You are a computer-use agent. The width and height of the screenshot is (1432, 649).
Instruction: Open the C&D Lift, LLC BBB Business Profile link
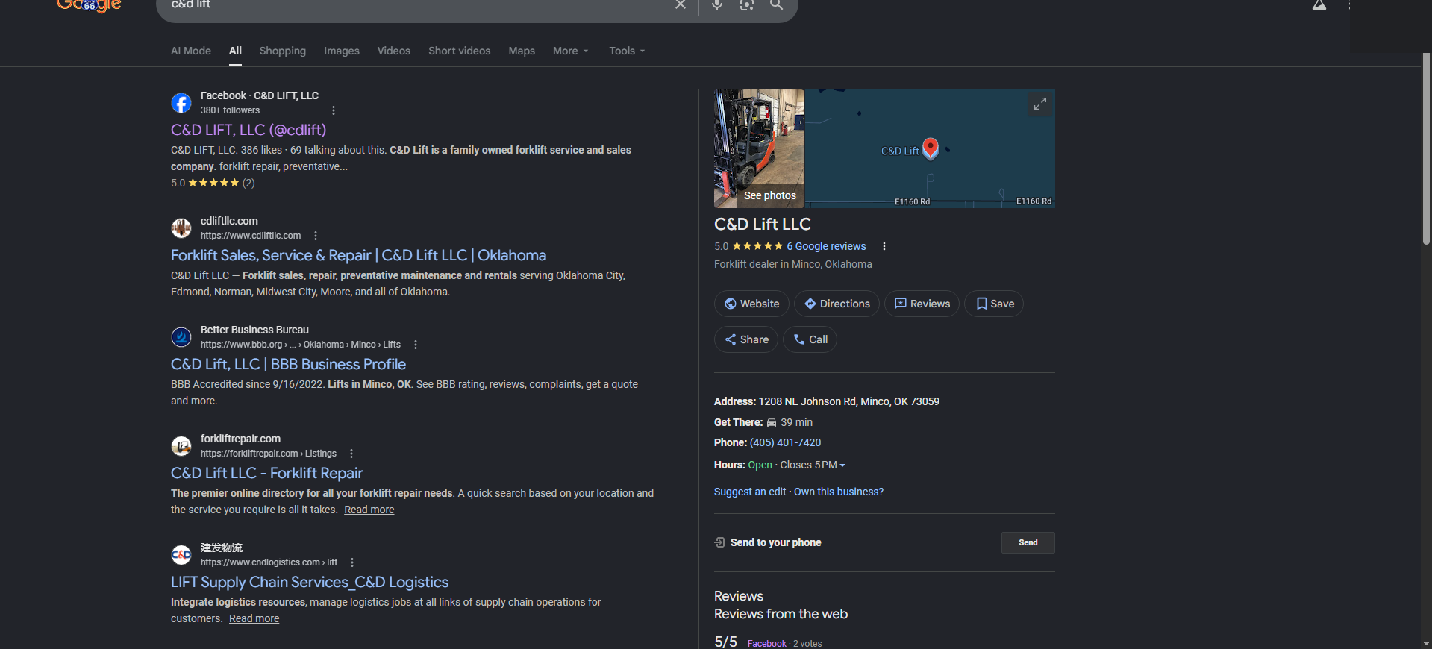point(288,364)
